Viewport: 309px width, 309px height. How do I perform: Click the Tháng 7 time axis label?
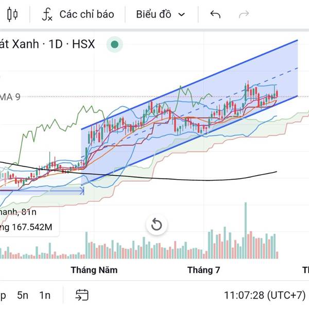pyautogui.click(x=203, y=270)
